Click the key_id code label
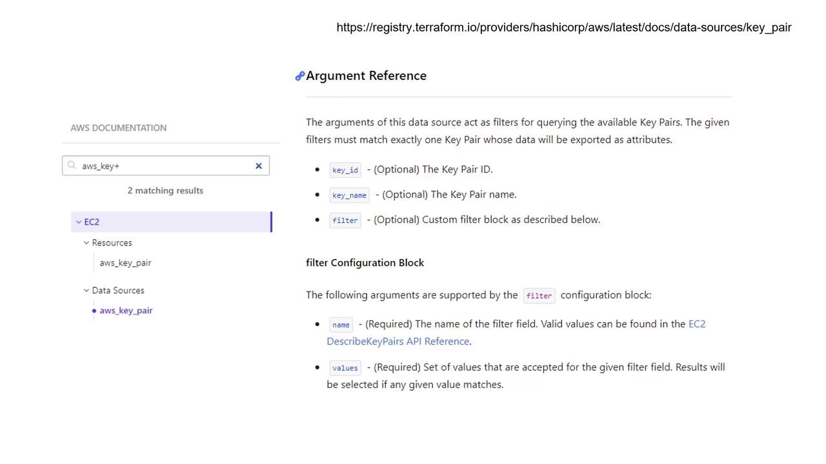 coord(345,170)
